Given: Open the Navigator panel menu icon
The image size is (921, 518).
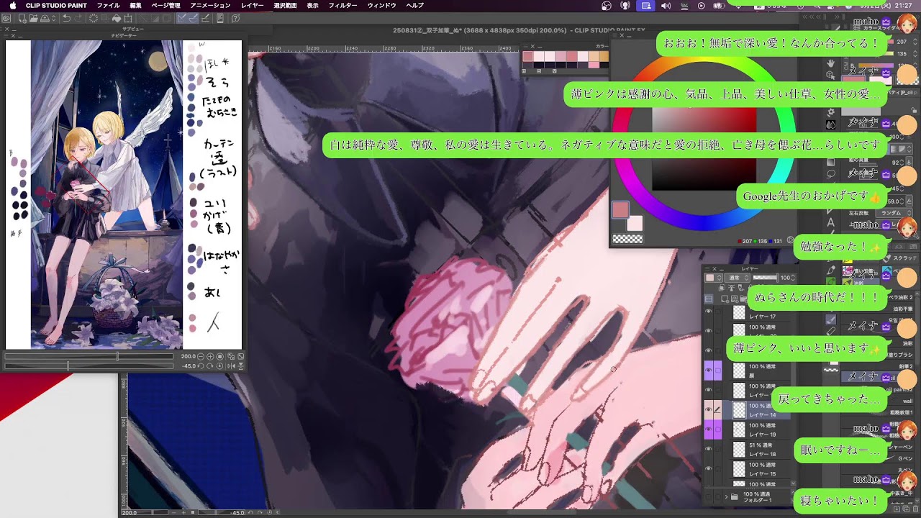Looking at the screenshot, I should [x=7, y=35].
